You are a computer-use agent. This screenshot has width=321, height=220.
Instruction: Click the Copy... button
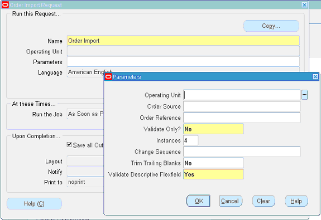pyautogui.click(x=271, y=26)
